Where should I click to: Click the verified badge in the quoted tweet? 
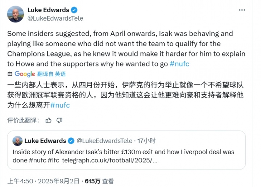click(x=72, y=141)
